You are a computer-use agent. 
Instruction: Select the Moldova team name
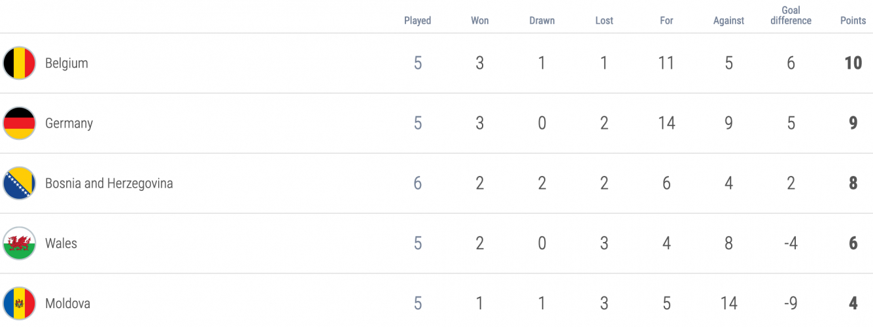(68, 303)
